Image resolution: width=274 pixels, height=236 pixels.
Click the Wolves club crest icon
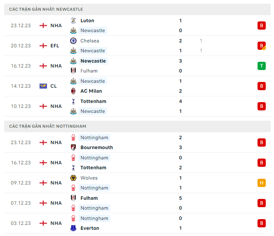point(73,178)
